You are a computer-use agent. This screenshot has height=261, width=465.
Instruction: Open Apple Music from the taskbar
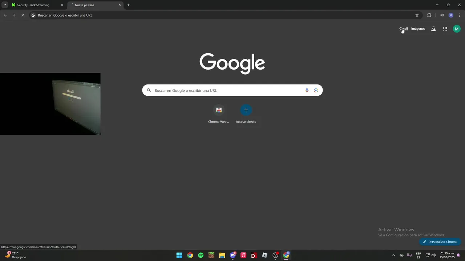pyautogui.click(x=243, y=255)
